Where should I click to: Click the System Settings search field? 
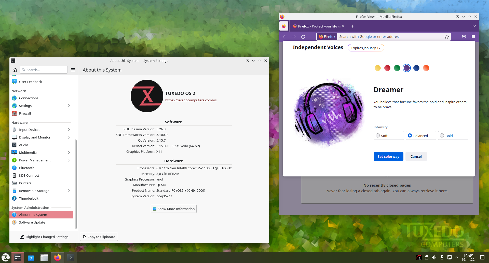tap(44, 70)
